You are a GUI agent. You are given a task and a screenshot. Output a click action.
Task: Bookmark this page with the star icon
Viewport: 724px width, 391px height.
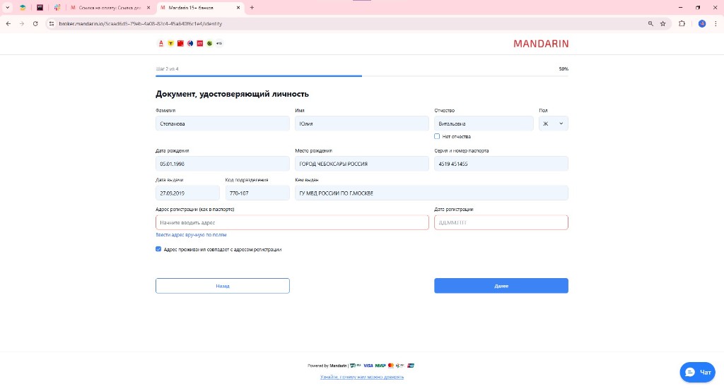663,23
